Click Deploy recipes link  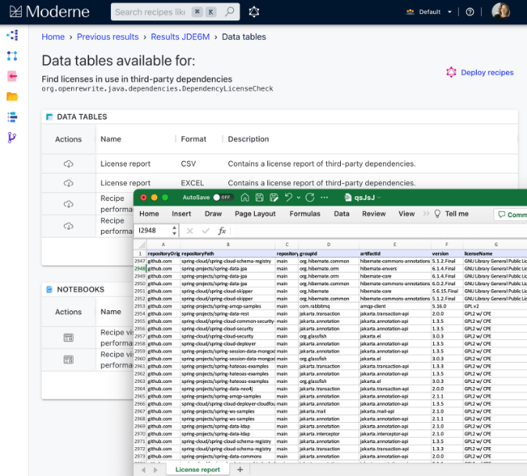480,73
